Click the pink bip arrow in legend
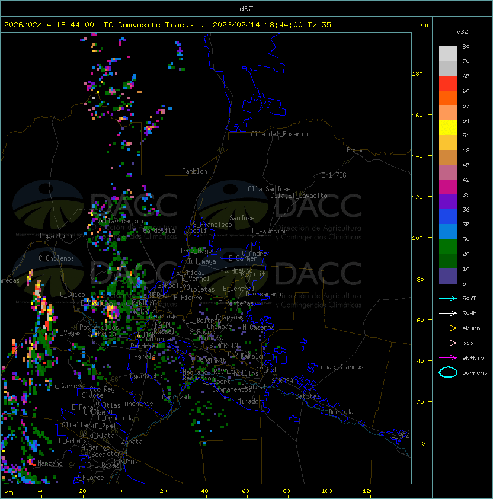The image size is (493, 499). click(x=448, y=343)
